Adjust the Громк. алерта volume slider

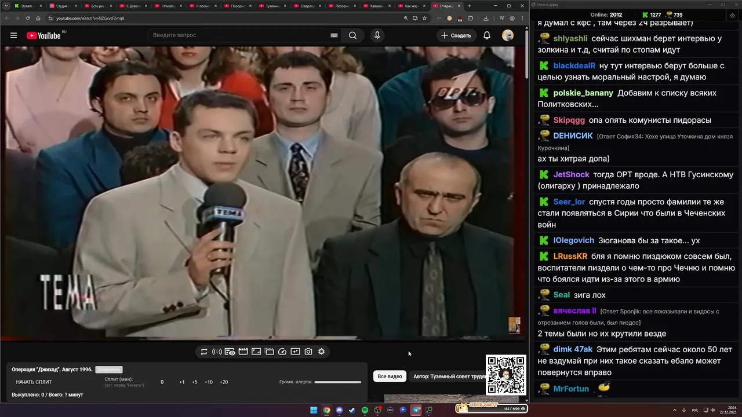(x=337, y=382)
